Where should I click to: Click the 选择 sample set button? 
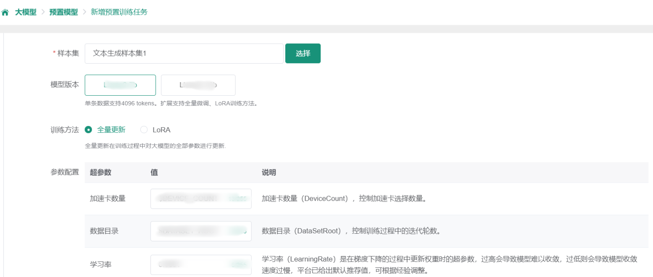coord(303,53)
